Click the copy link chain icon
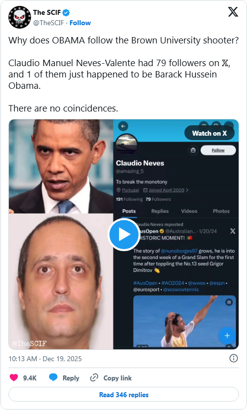This screenshot has width=247, height=410. 94,377
